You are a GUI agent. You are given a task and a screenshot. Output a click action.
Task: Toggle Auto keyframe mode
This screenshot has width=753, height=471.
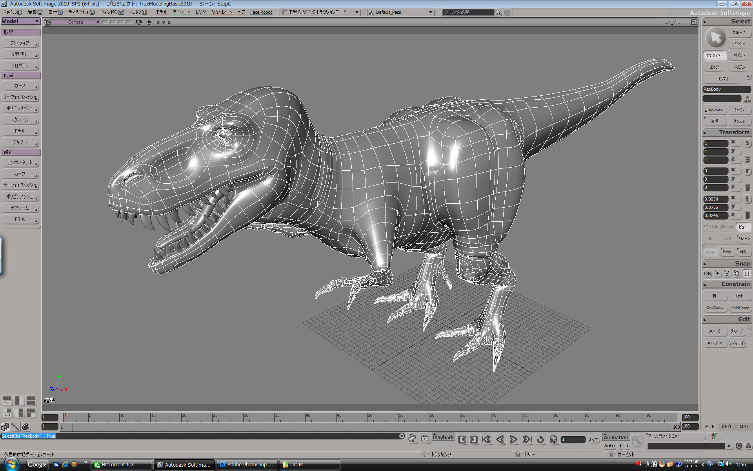(609, 445)
